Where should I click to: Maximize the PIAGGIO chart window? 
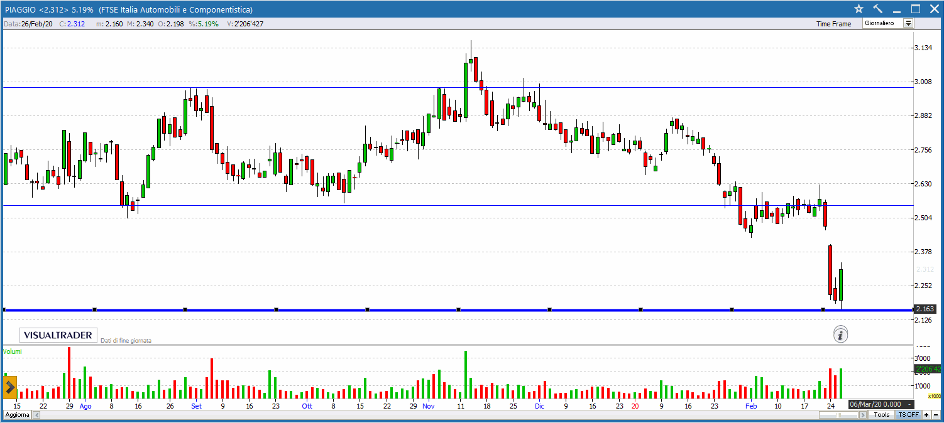(916, 9)
